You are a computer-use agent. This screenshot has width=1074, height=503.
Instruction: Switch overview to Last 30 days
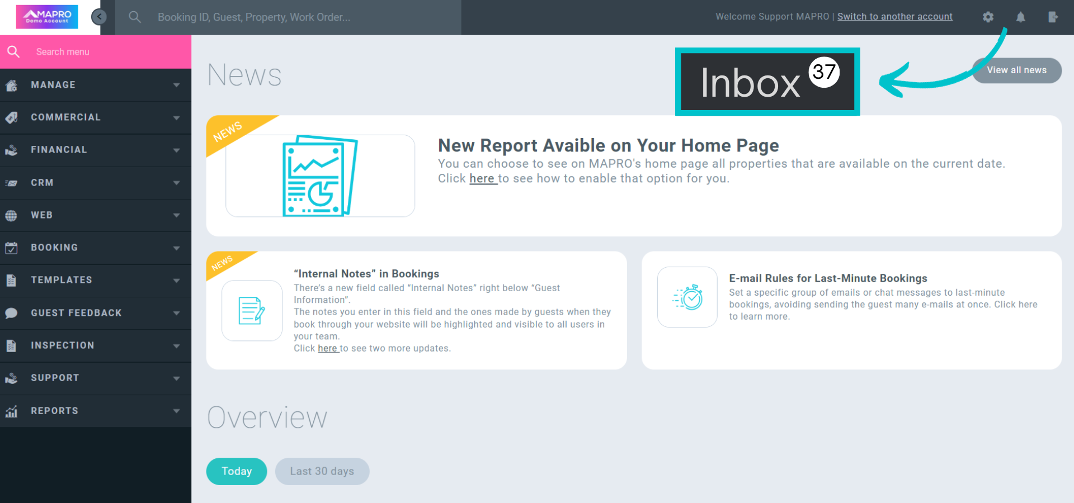pos(322,471)
